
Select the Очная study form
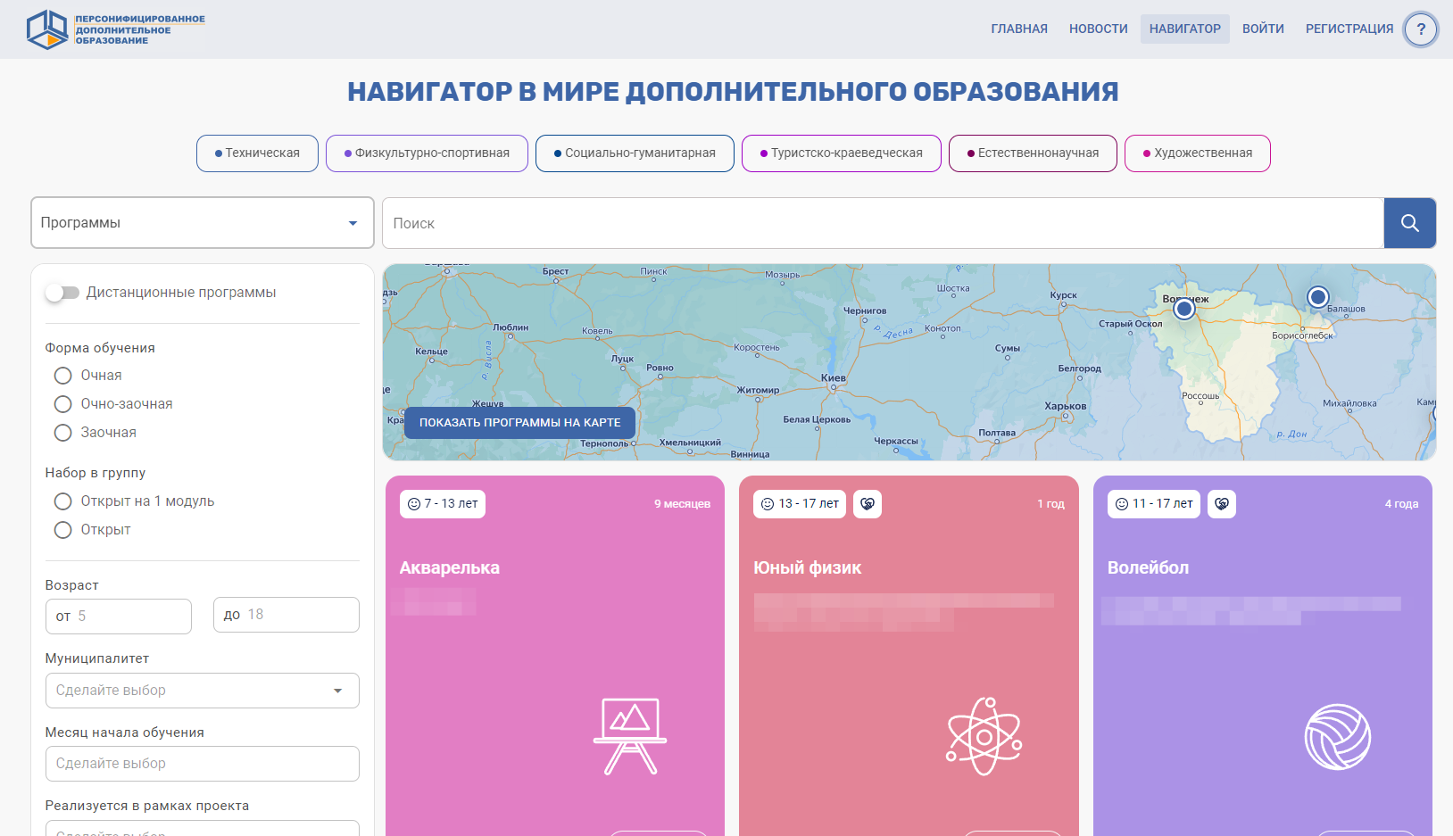tap(63, 376)
